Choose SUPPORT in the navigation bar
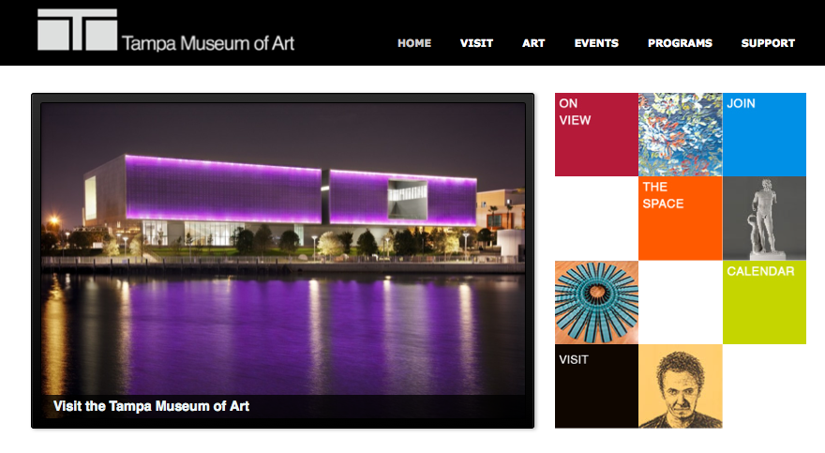The height and width of the screenshot is (453, 825). [768, 43]
